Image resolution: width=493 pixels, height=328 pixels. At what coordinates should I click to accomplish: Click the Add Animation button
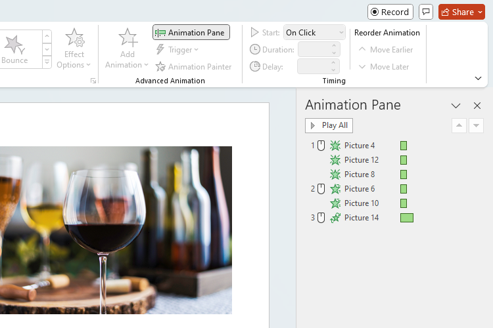tap(127, 49)
